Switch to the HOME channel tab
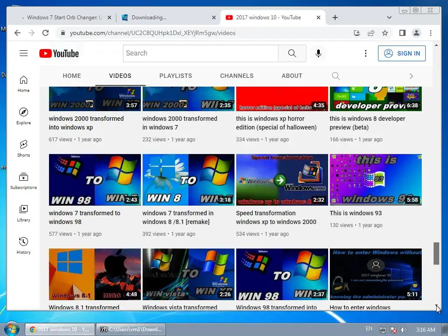This screenshot has height=336, width=448. tap(72, 76)
